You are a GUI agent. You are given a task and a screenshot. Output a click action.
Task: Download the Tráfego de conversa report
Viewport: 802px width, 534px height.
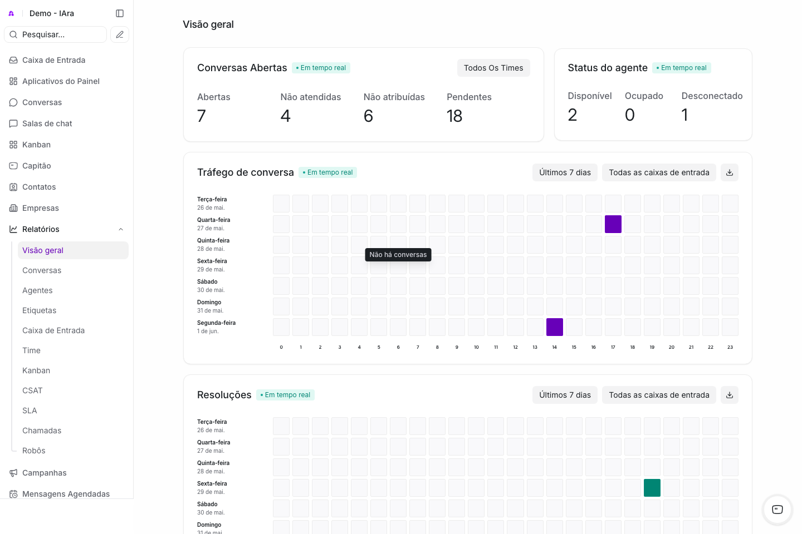point(730,172)
